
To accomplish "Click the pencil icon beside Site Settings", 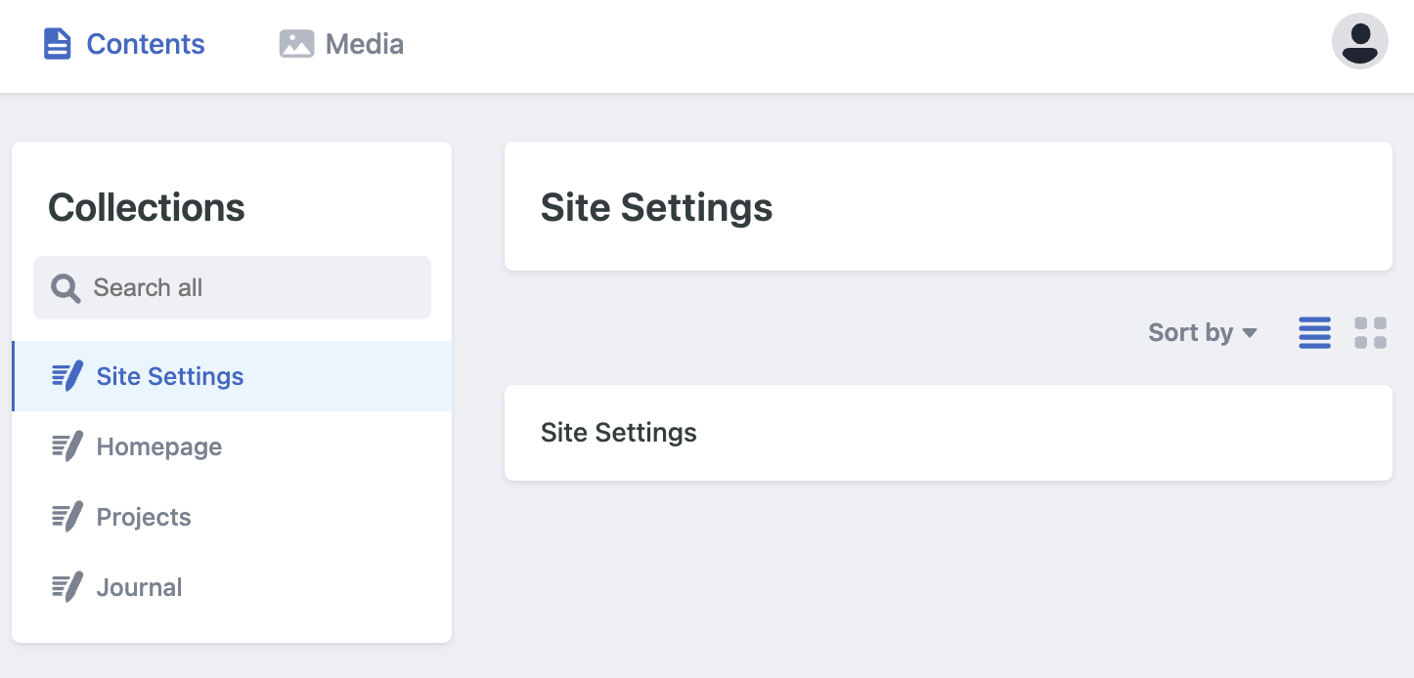I will point(66,375).
